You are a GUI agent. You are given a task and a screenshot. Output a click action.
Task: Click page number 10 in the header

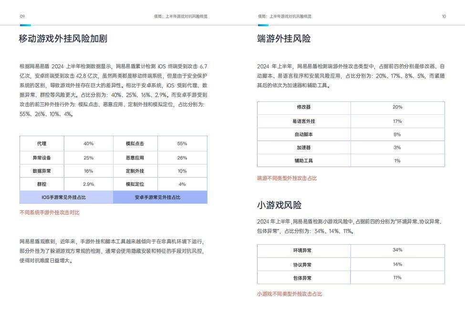444,16
